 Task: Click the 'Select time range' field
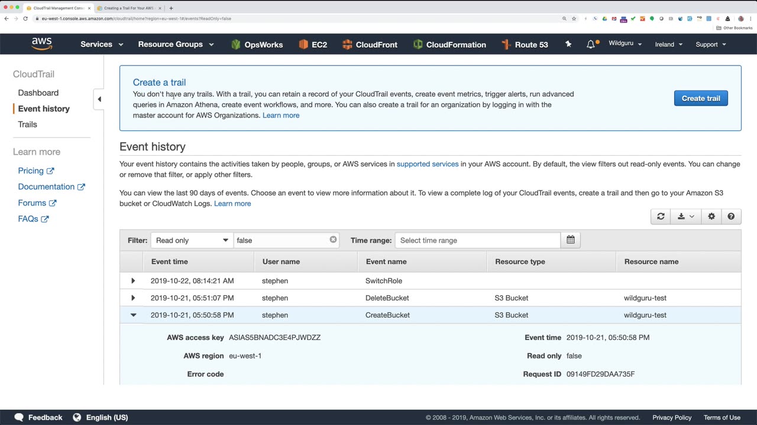click(x=478, y=240)
